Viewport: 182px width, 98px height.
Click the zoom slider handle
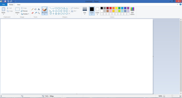tap(172, 96)
